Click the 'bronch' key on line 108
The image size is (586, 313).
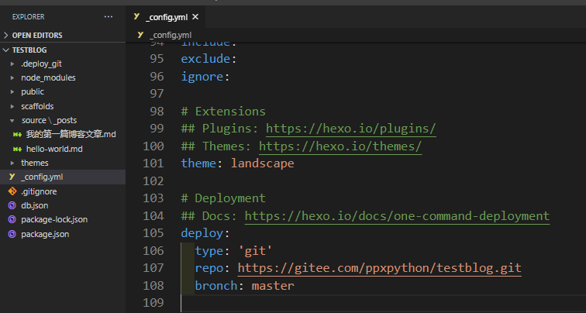click(x=216, y=285)
